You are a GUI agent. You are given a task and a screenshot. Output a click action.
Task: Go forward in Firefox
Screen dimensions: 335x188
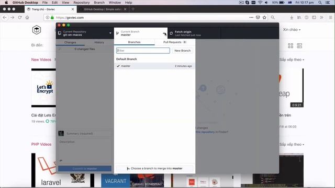13,17
